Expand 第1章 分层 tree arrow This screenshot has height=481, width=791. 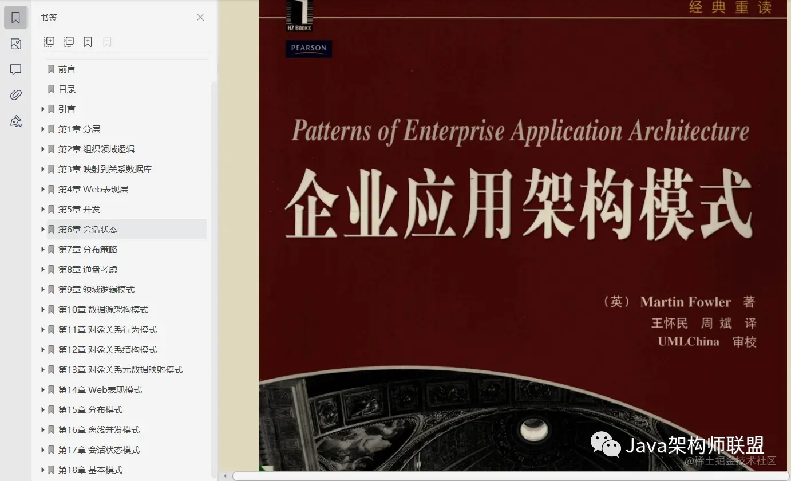click(x=42, y=129)
